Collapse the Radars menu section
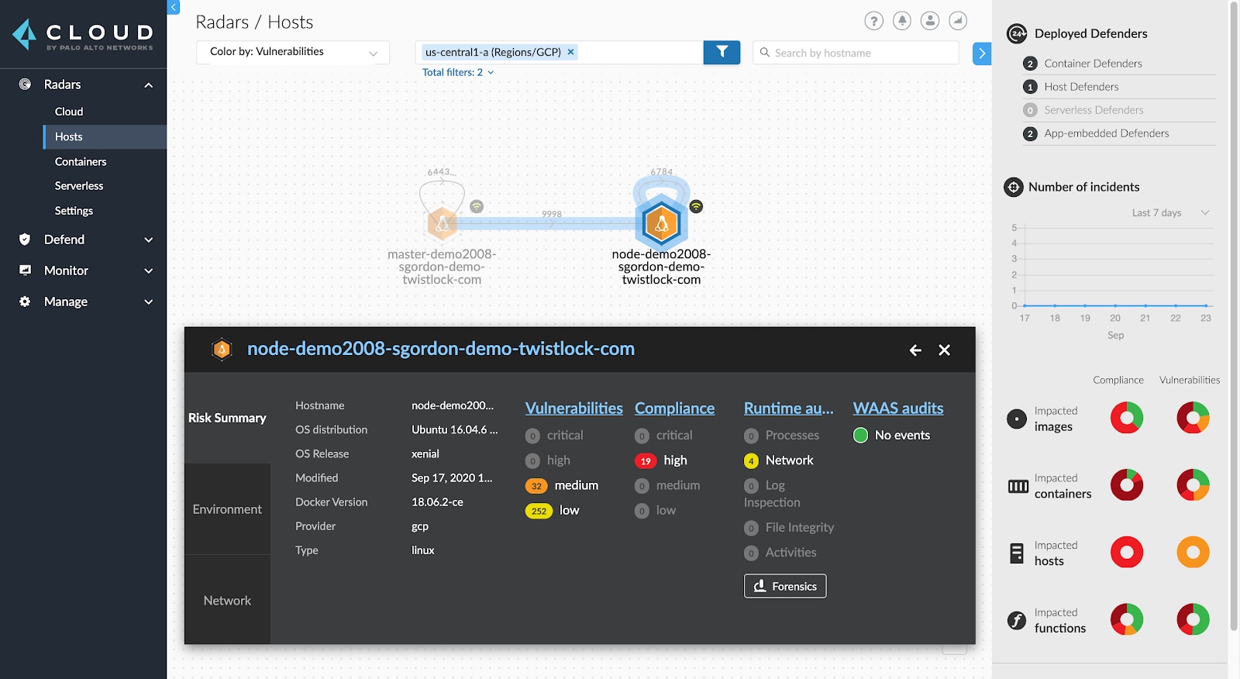1240x679 pixels. point(148,84)
